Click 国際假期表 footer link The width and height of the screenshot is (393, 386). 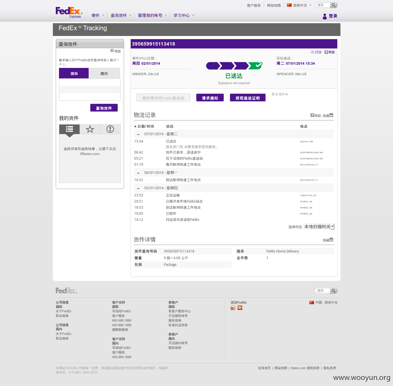coord(120,330)
